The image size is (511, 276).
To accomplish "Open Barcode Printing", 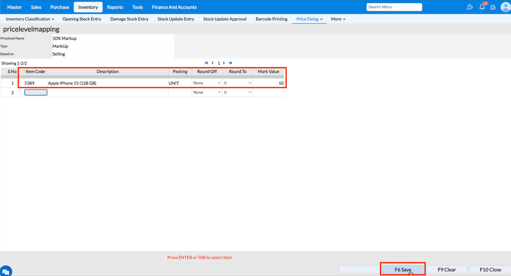I will pos(271,19).
